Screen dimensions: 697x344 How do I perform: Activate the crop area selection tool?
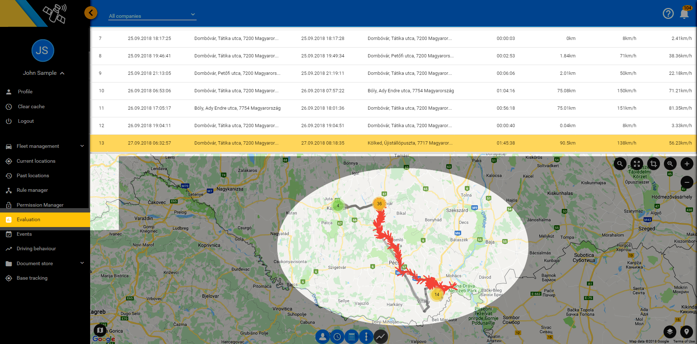coord(653,164)
